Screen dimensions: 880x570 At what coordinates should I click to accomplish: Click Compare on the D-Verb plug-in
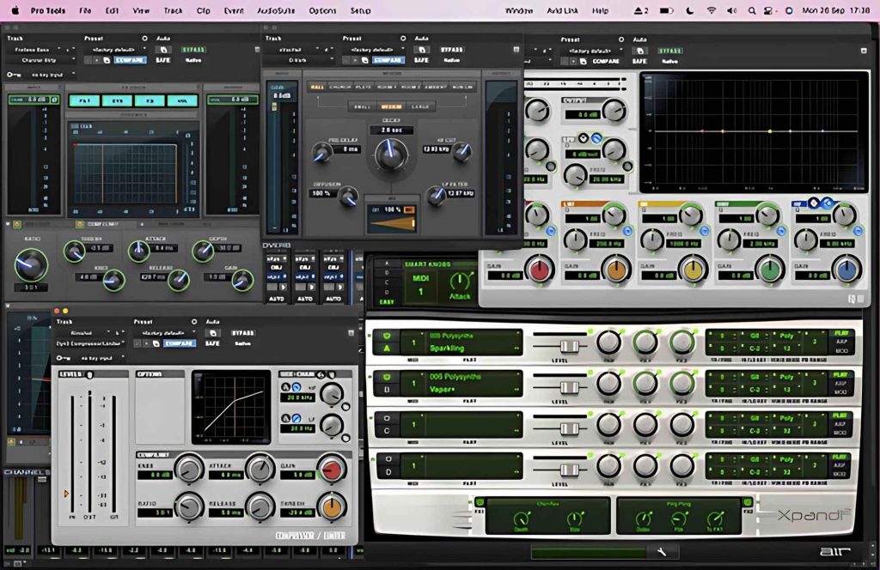388,60
